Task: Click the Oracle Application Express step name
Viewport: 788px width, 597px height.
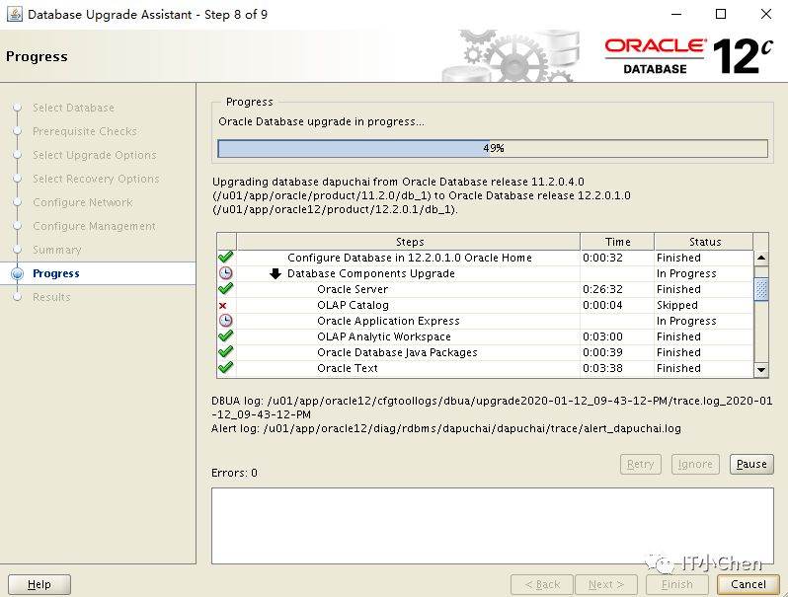Action: coord(388,321)
